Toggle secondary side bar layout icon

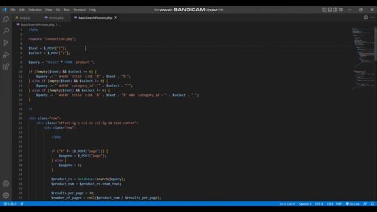point(335,9)
